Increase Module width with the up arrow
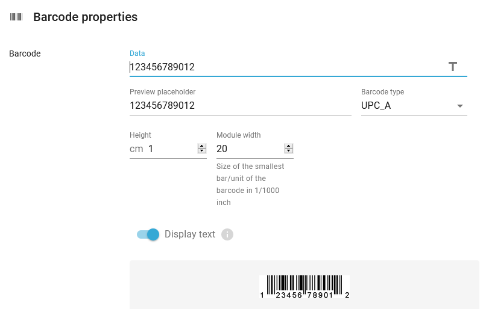Image resolution: width=486 pixels, height=309 pixels. pyautogui.click(x=289, y=146)
